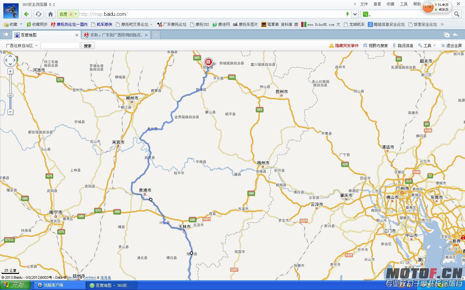Click the red 终 destination marker
Screen dimensions: 465x290
[x=209, y=62]
